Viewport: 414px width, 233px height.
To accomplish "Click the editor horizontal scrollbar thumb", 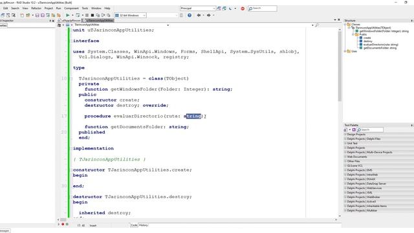I will (x=63, y=219).
